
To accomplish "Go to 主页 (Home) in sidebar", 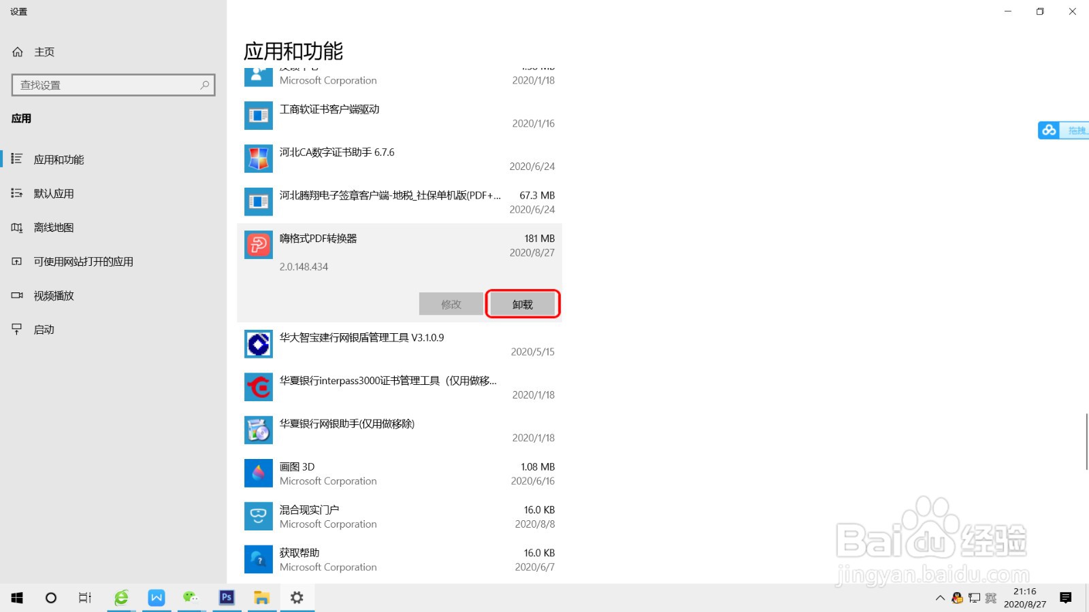I will pos(113,52).
